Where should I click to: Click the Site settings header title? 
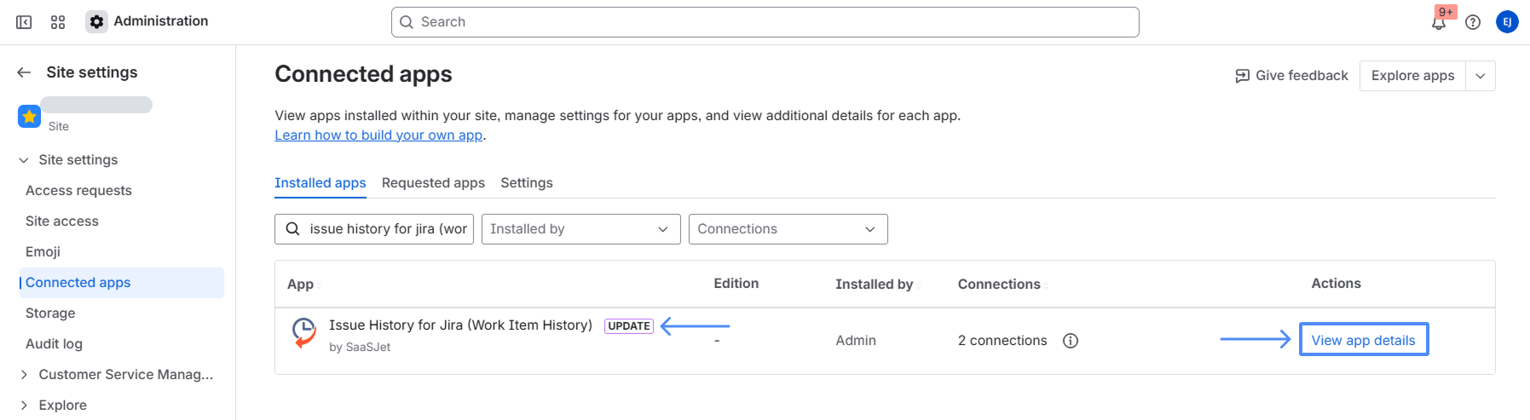click(x=92, y=72)
